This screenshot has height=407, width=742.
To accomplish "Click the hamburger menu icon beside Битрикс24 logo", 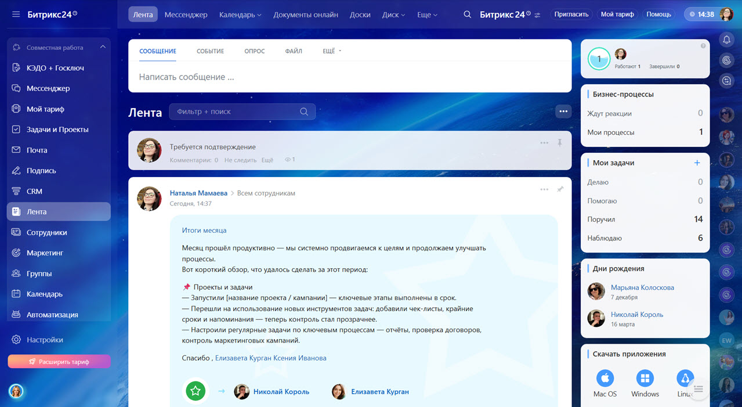I will coord(16,15).
